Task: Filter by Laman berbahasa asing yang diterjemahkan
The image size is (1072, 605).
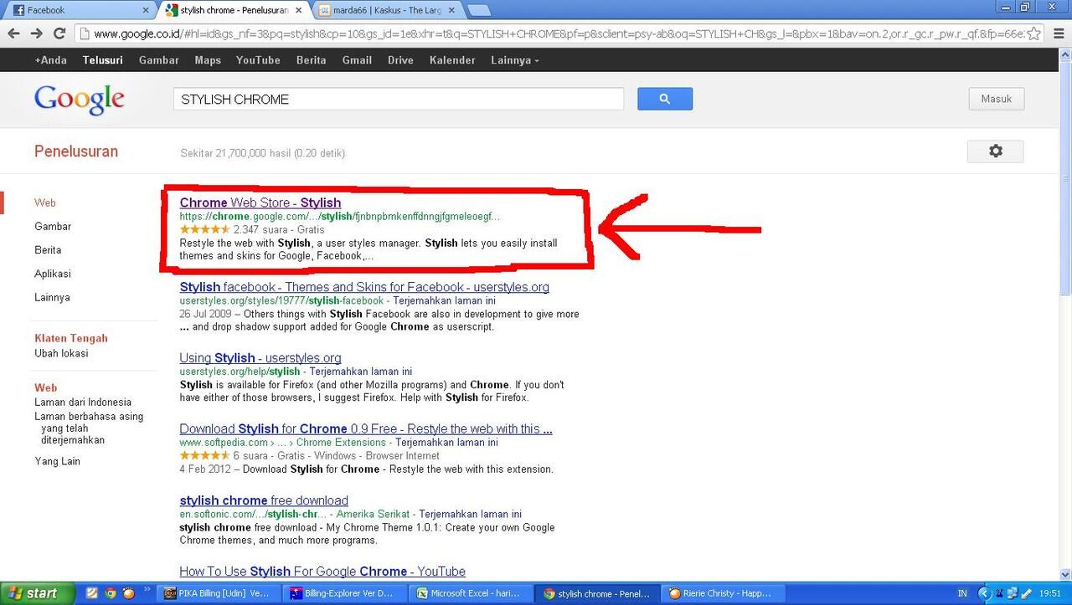Action: 89,428
